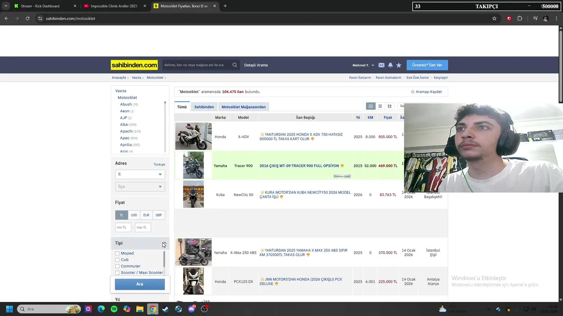Screen dimensions: 563x316
Task: Go to Anasayfa breadcrumb
Action: pos(119,78)
